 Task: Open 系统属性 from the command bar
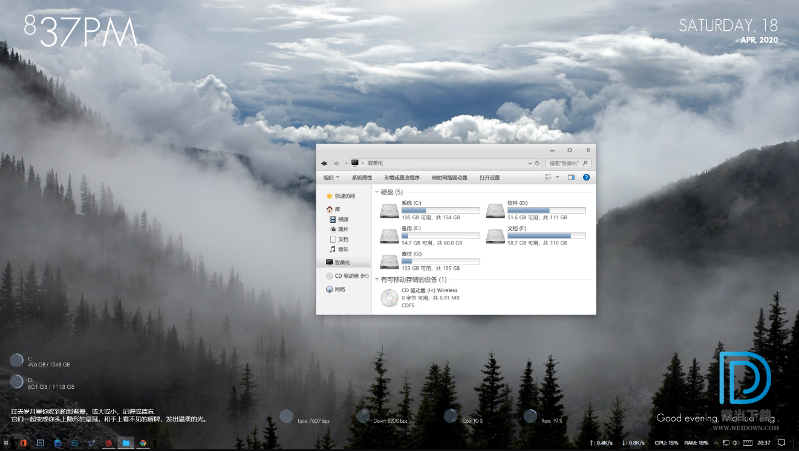pos(362,178)
